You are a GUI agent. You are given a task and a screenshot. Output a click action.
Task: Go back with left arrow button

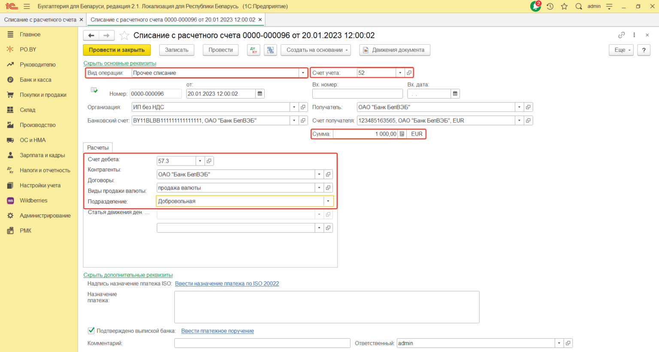click(91, 36)
